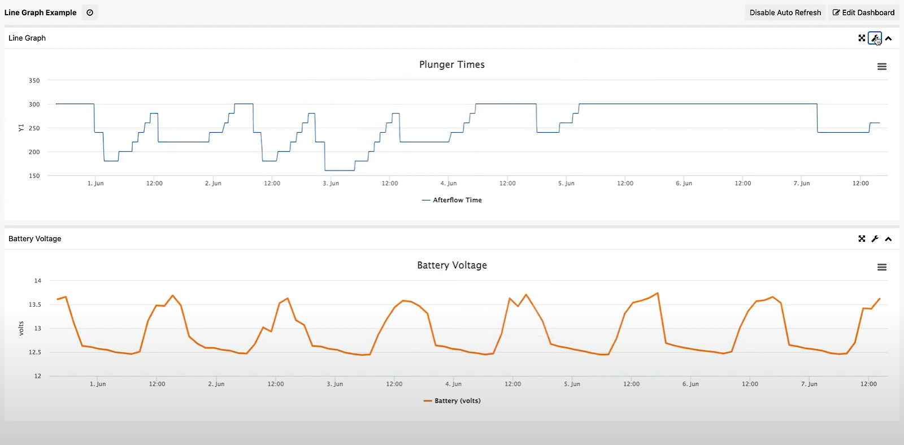Click the 7. Jun label on Battery Voltage axis

tap(809, 384)
